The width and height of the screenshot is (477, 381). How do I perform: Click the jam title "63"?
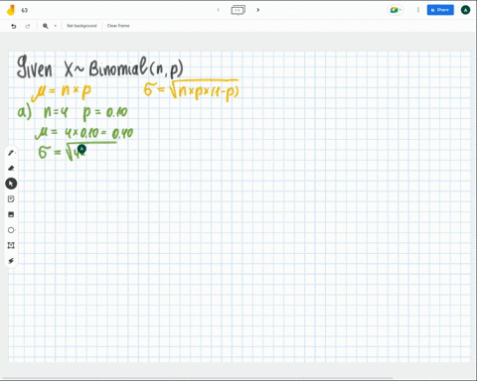tap(25, 10)
